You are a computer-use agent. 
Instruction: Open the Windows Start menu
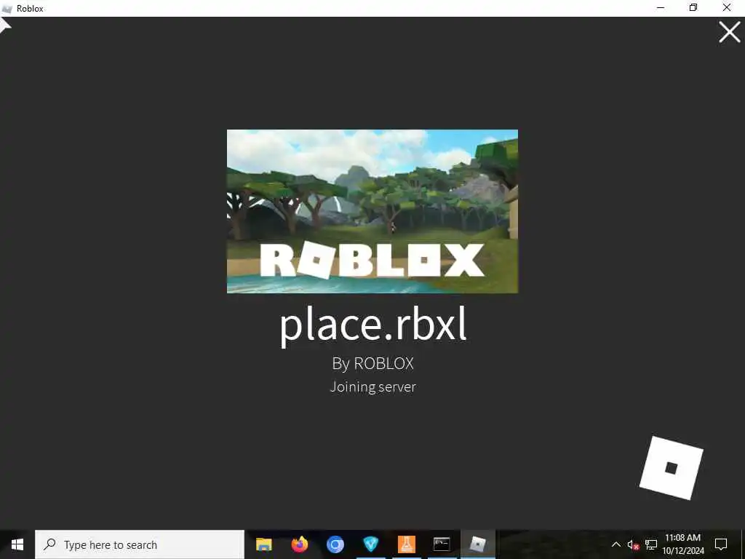click(x=17, y=544)
